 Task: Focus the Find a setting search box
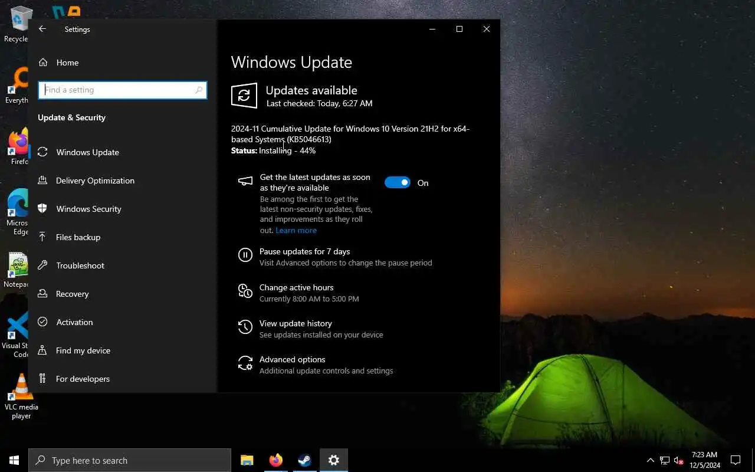(123, 90)
